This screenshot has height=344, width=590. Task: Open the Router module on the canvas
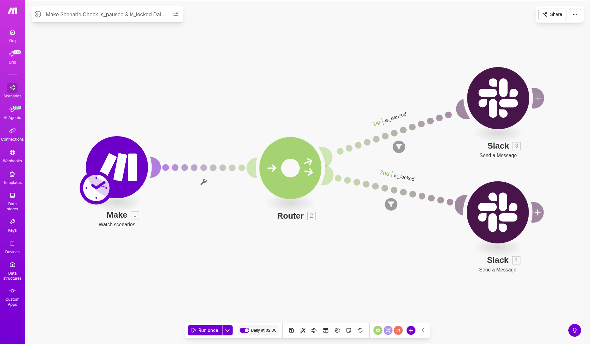tap(290, 168)
